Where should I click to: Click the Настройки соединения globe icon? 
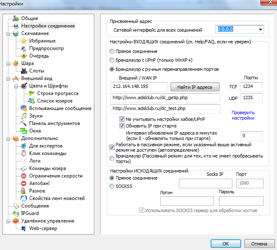(16, 26)
